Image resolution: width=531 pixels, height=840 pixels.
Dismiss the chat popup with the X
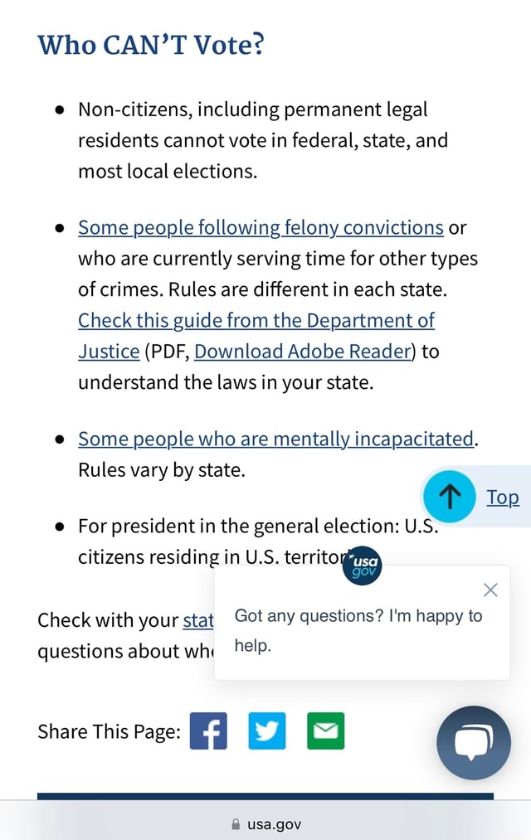tap(490, 590)
